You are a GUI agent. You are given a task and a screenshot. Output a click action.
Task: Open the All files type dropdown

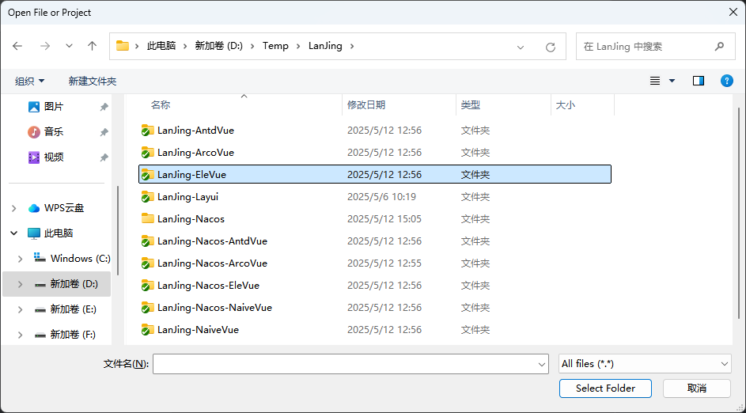click(x=644, y=363)
